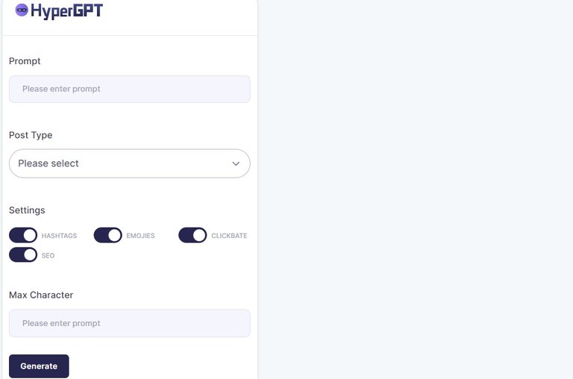Screen dimensions: 573x379
Task: Switch off the CLICKBATE toggle
Action: tap(192, 235)
